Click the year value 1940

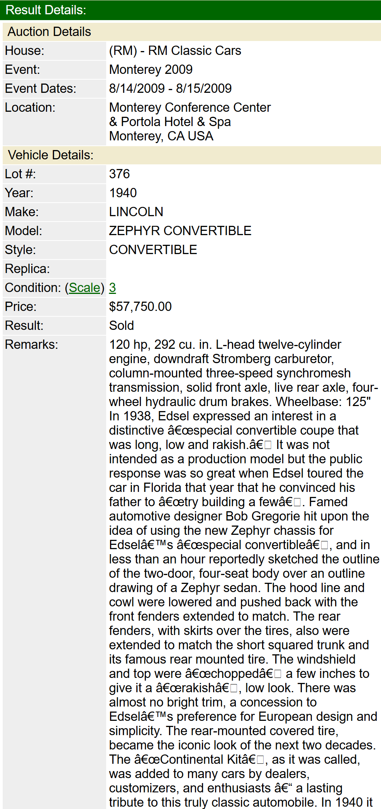click(x=123, y=193)
